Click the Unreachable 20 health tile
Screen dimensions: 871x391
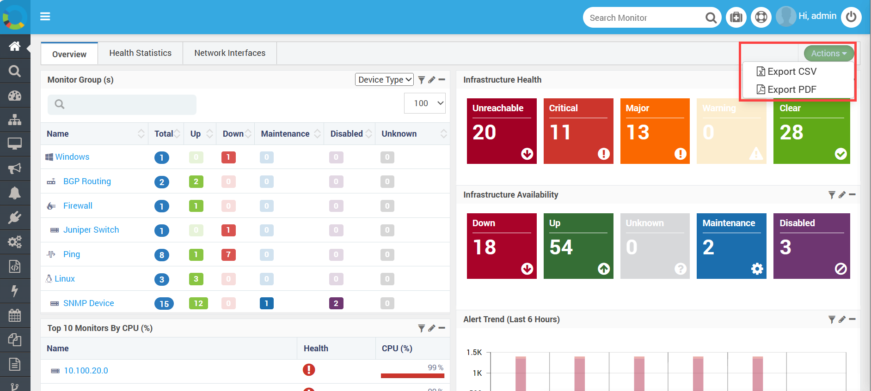(502, 131)
